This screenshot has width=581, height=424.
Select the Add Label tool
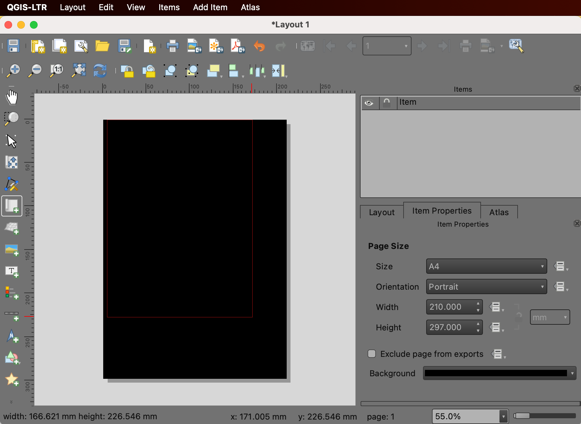[12, 272]
